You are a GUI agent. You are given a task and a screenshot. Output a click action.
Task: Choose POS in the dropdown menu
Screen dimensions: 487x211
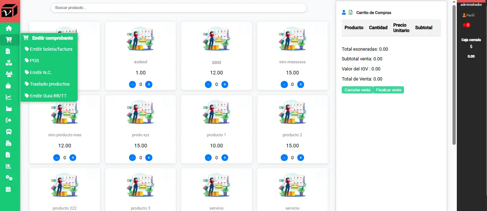pos(35,61)
